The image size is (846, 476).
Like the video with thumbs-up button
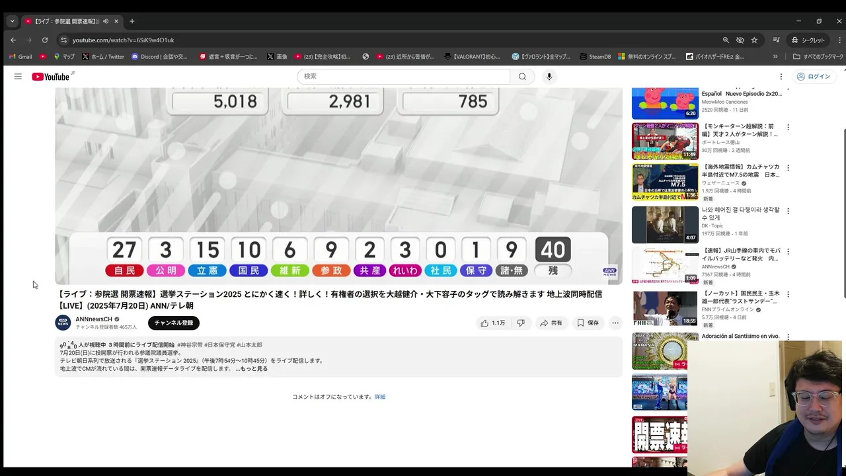click(493, 323)
